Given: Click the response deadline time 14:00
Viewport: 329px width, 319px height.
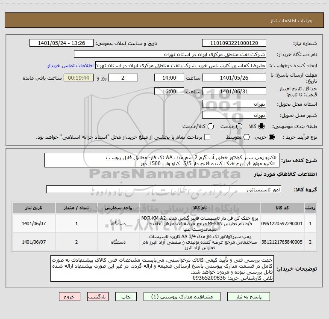Looking at the screenshot, I should 169,78.
